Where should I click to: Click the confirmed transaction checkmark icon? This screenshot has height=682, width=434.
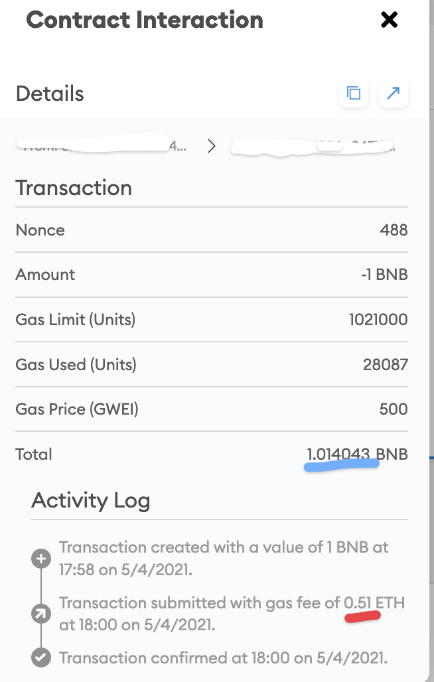[x=40, y=657]
